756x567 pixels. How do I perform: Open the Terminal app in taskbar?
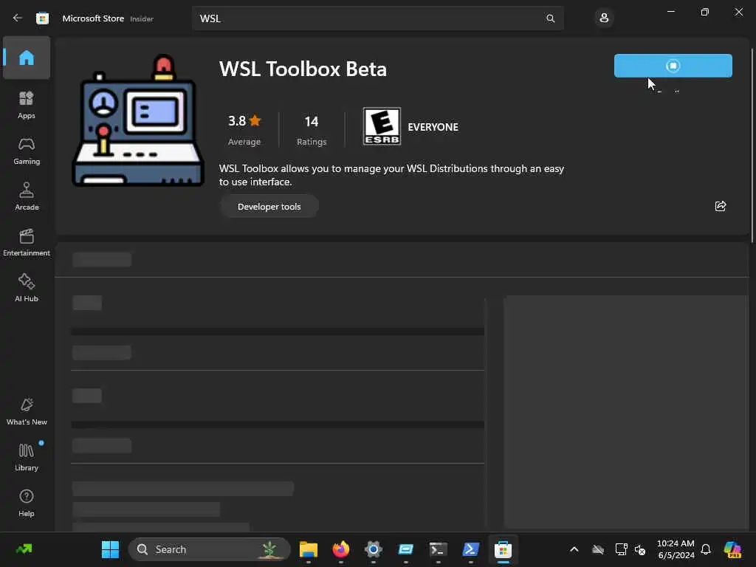[x=439, y=549]
